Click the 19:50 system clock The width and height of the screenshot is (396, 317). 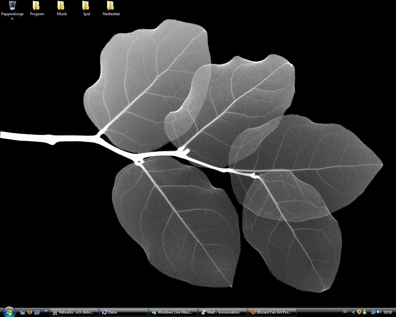388,312
